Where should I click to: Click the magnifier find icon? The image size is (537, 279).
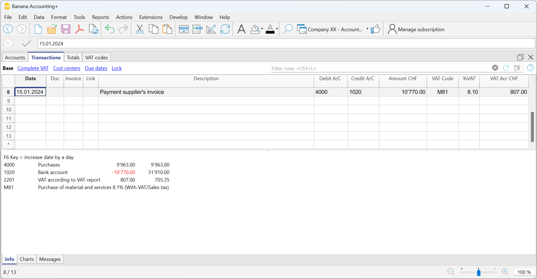(288, 29)
